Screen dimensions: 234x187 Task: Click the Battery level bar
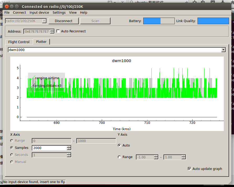(159, 21)
